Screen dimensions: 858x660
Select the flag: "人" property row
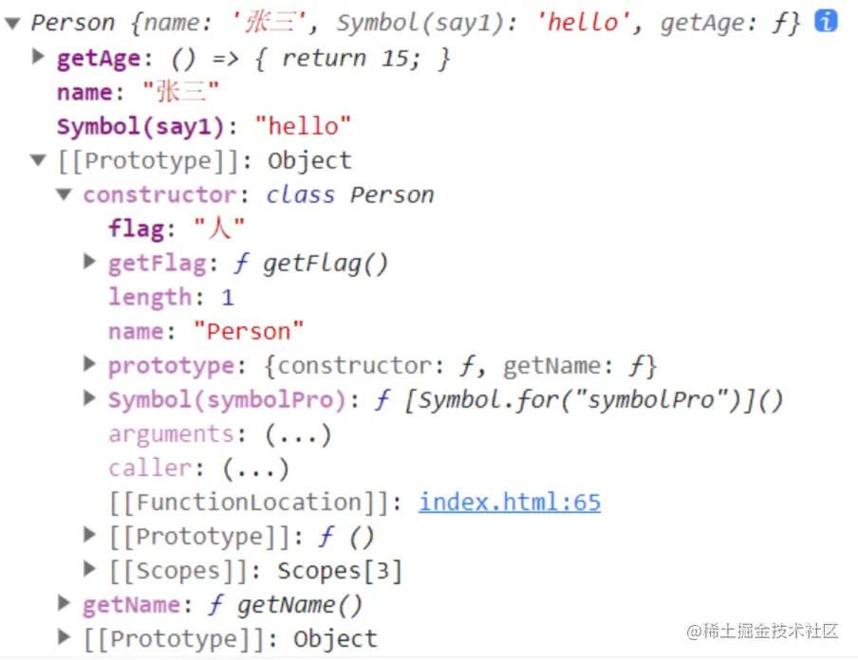[177, 228]
